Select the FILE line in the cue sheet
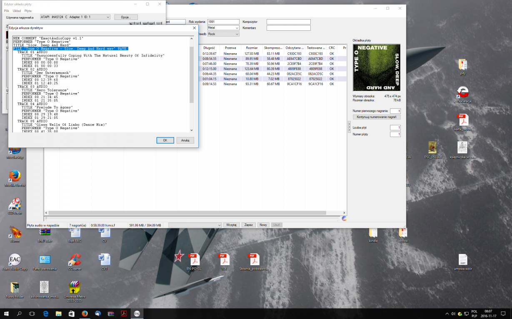This screenshot has width=512, height=319. 70,49
